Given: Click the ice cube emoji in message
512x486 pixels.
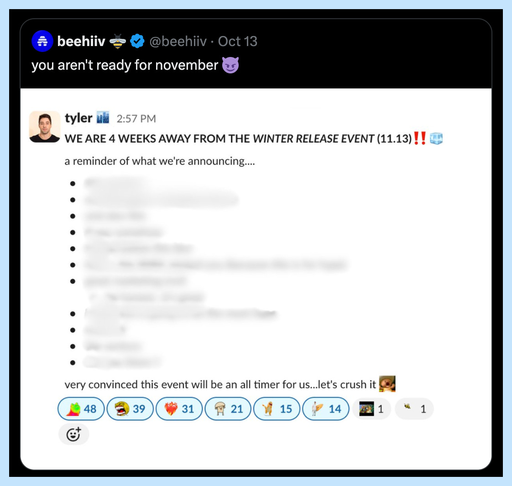Looking at the screenshot, I should coord(436,138).
